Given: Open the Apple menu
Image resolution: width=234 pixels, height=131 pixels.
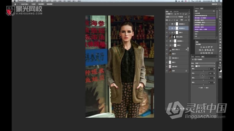Looking at the screenshot, I should 15,1.
